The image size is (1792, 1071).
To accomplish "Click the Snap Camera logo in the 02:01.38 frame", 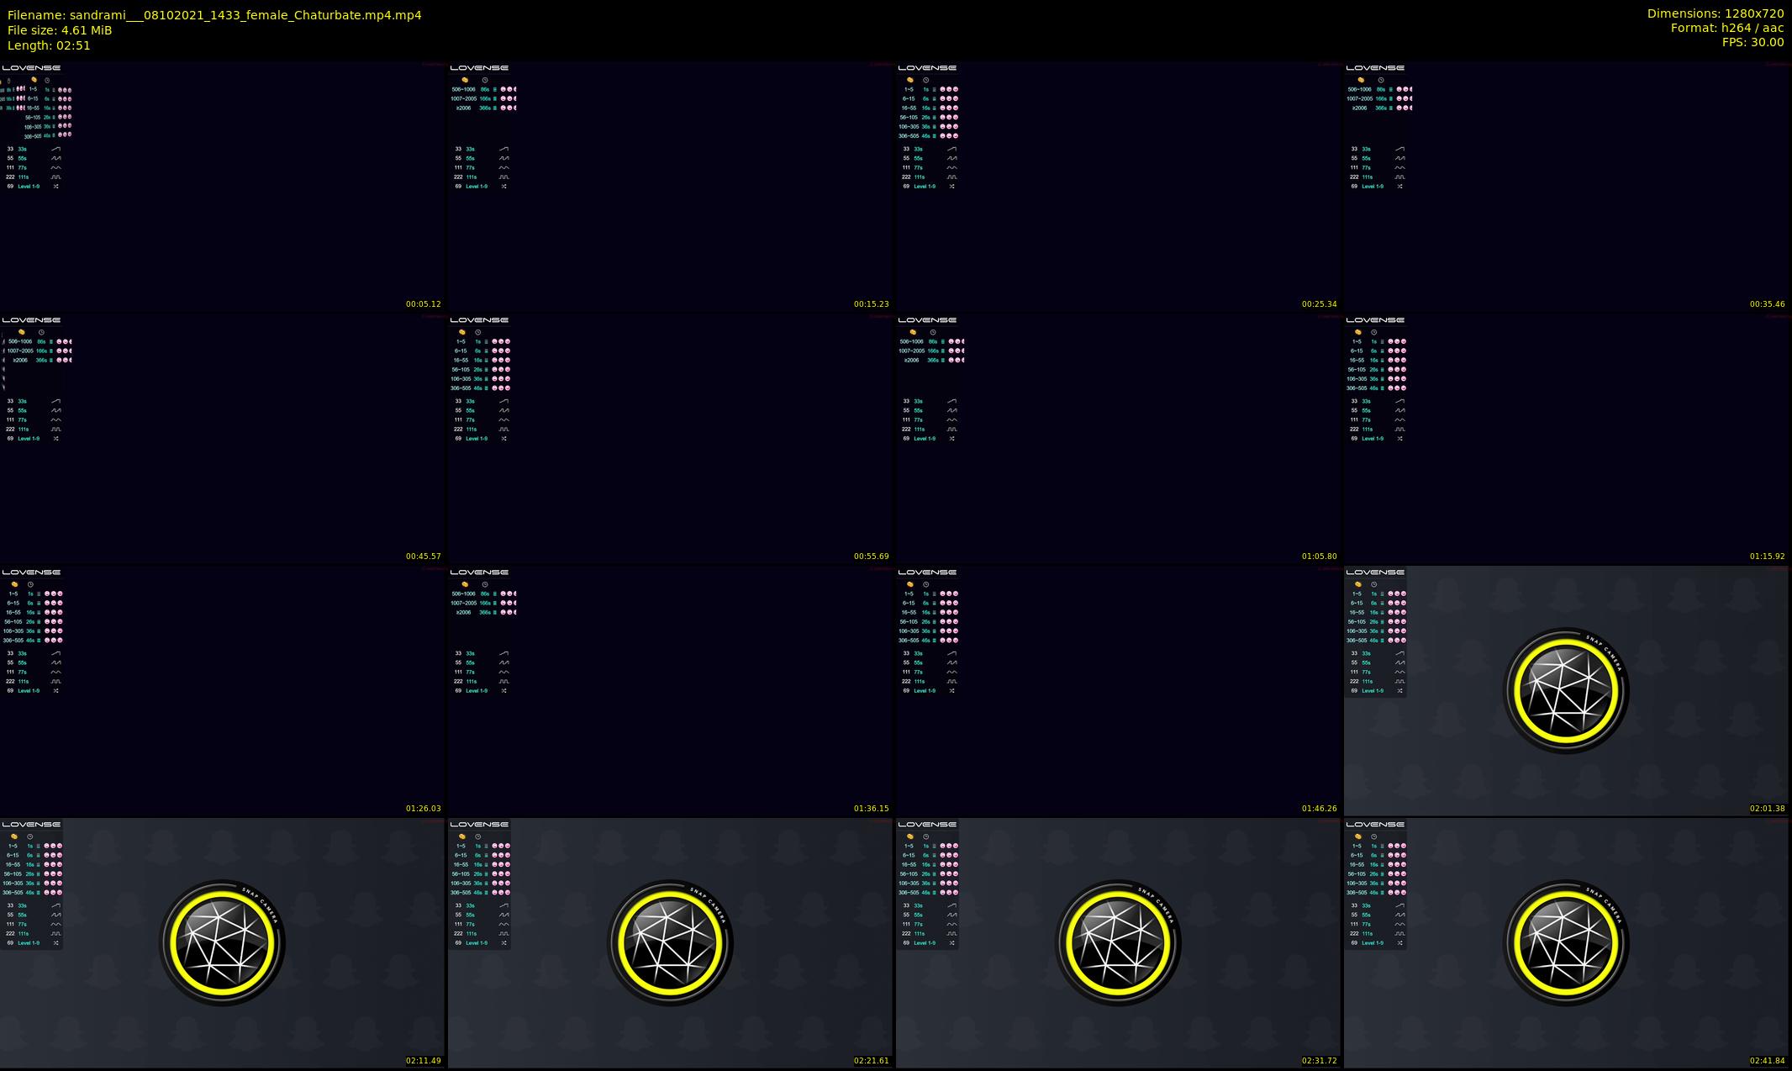I will coord(1566,690).
